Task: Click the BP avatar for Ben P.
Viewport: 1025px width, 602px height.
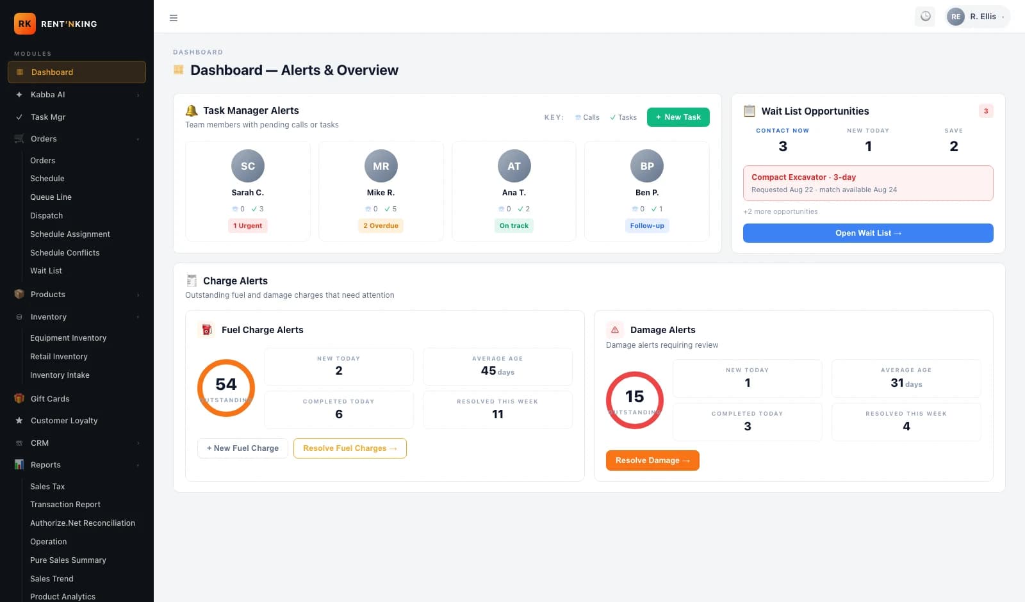Action: 647,166
